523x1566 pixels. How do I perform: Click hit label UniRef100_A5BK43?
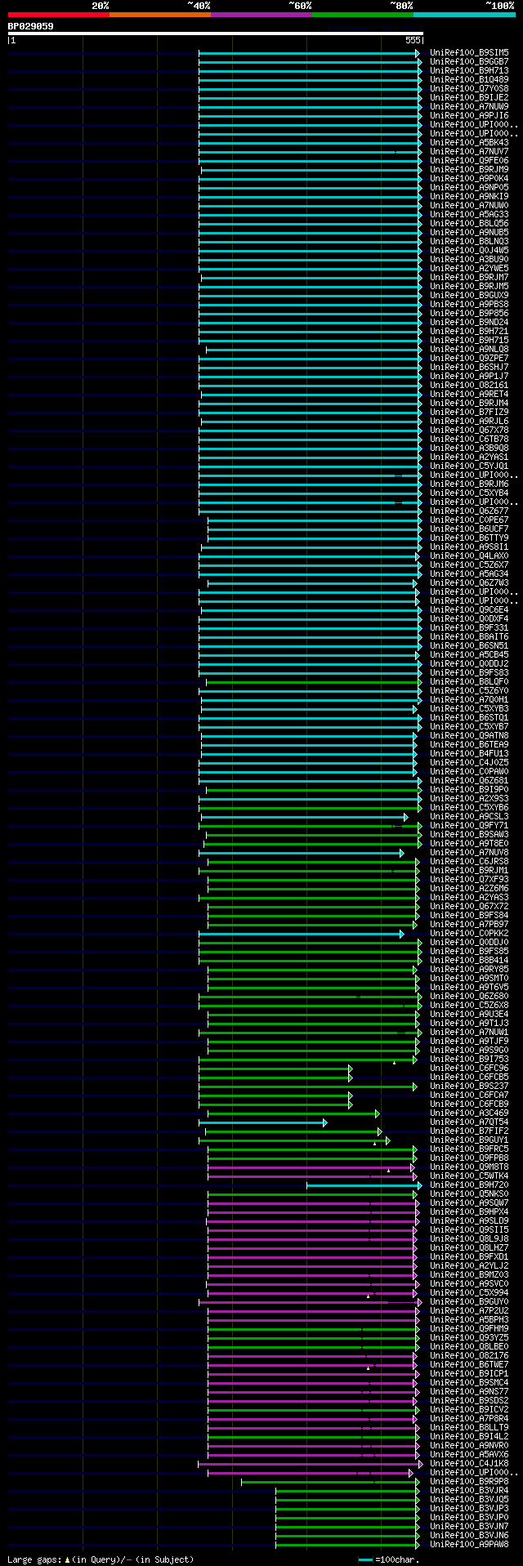pos(469,143)
